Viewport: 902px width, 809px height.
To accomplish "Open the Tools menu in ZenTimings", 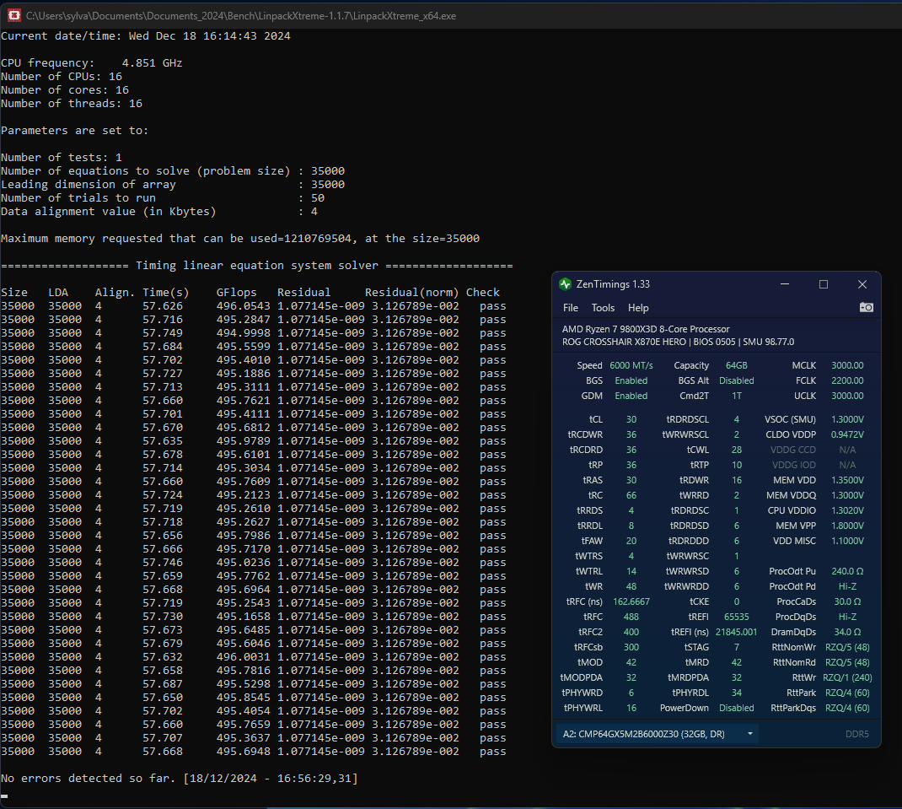I will coord(603,308).
